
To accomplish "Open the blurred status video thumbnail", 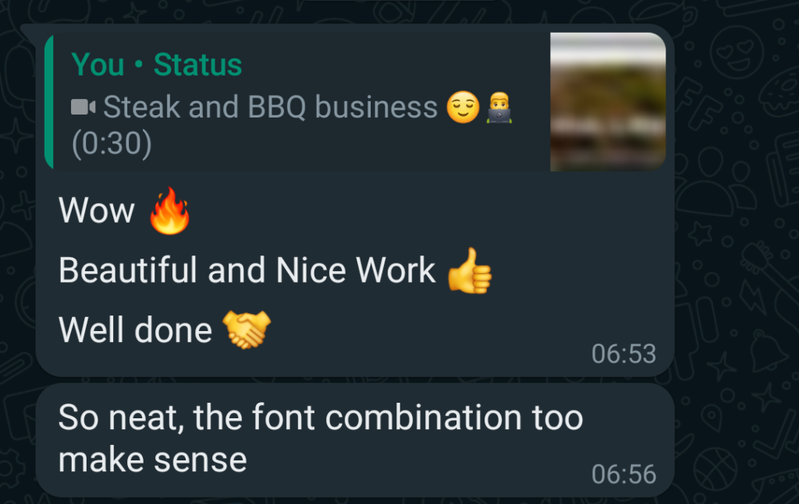I will [608, 102].
